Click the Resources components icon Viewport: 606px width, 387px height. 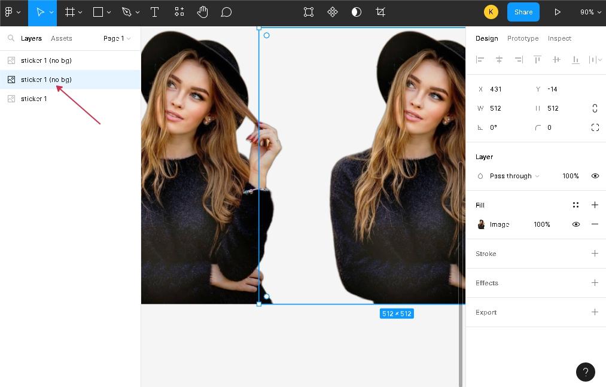[x=179, y=12]
